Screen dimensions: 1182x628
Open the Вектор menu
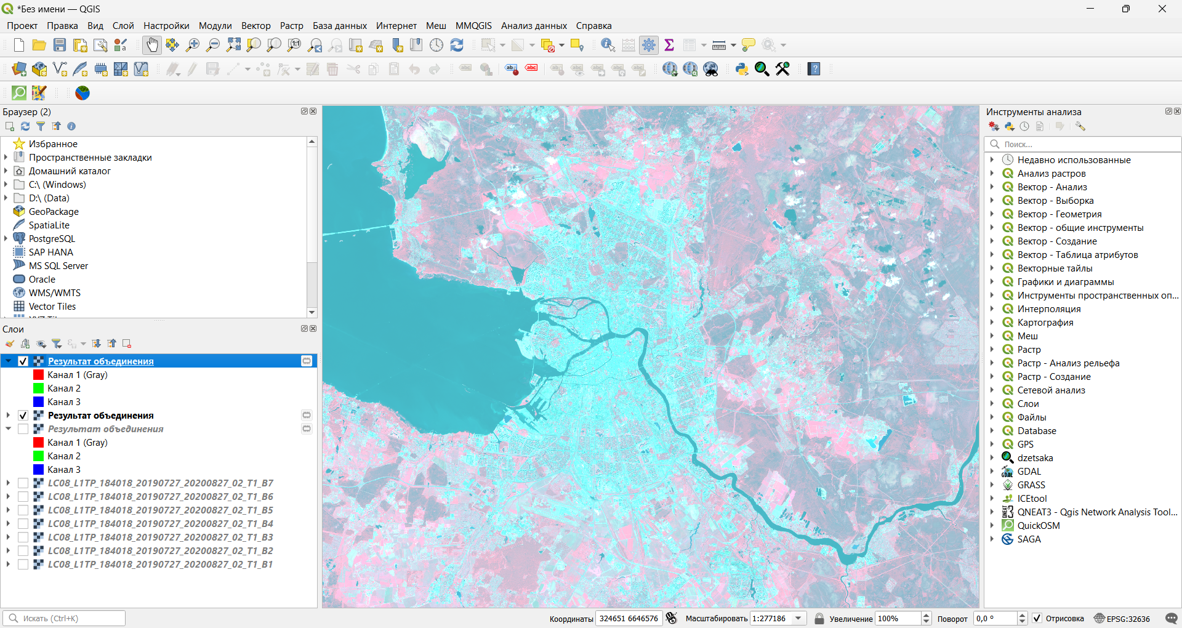pyautogui.click(x=255, y=26)
